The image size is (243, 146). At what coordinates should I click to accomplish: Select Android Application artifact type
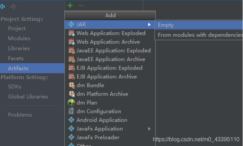click(x=110, y=120)
